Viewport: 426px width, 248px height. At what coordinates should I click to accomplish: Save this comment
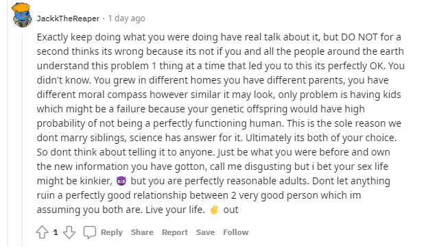205,232
